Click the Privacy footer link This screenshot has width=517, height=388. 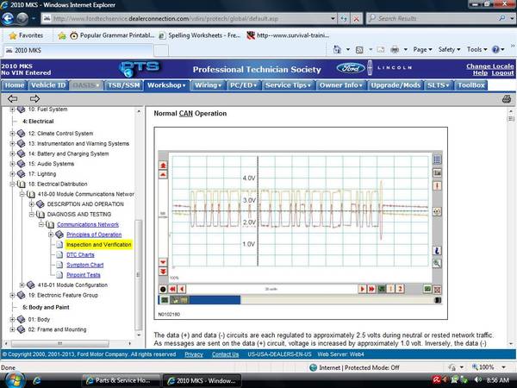194,354
